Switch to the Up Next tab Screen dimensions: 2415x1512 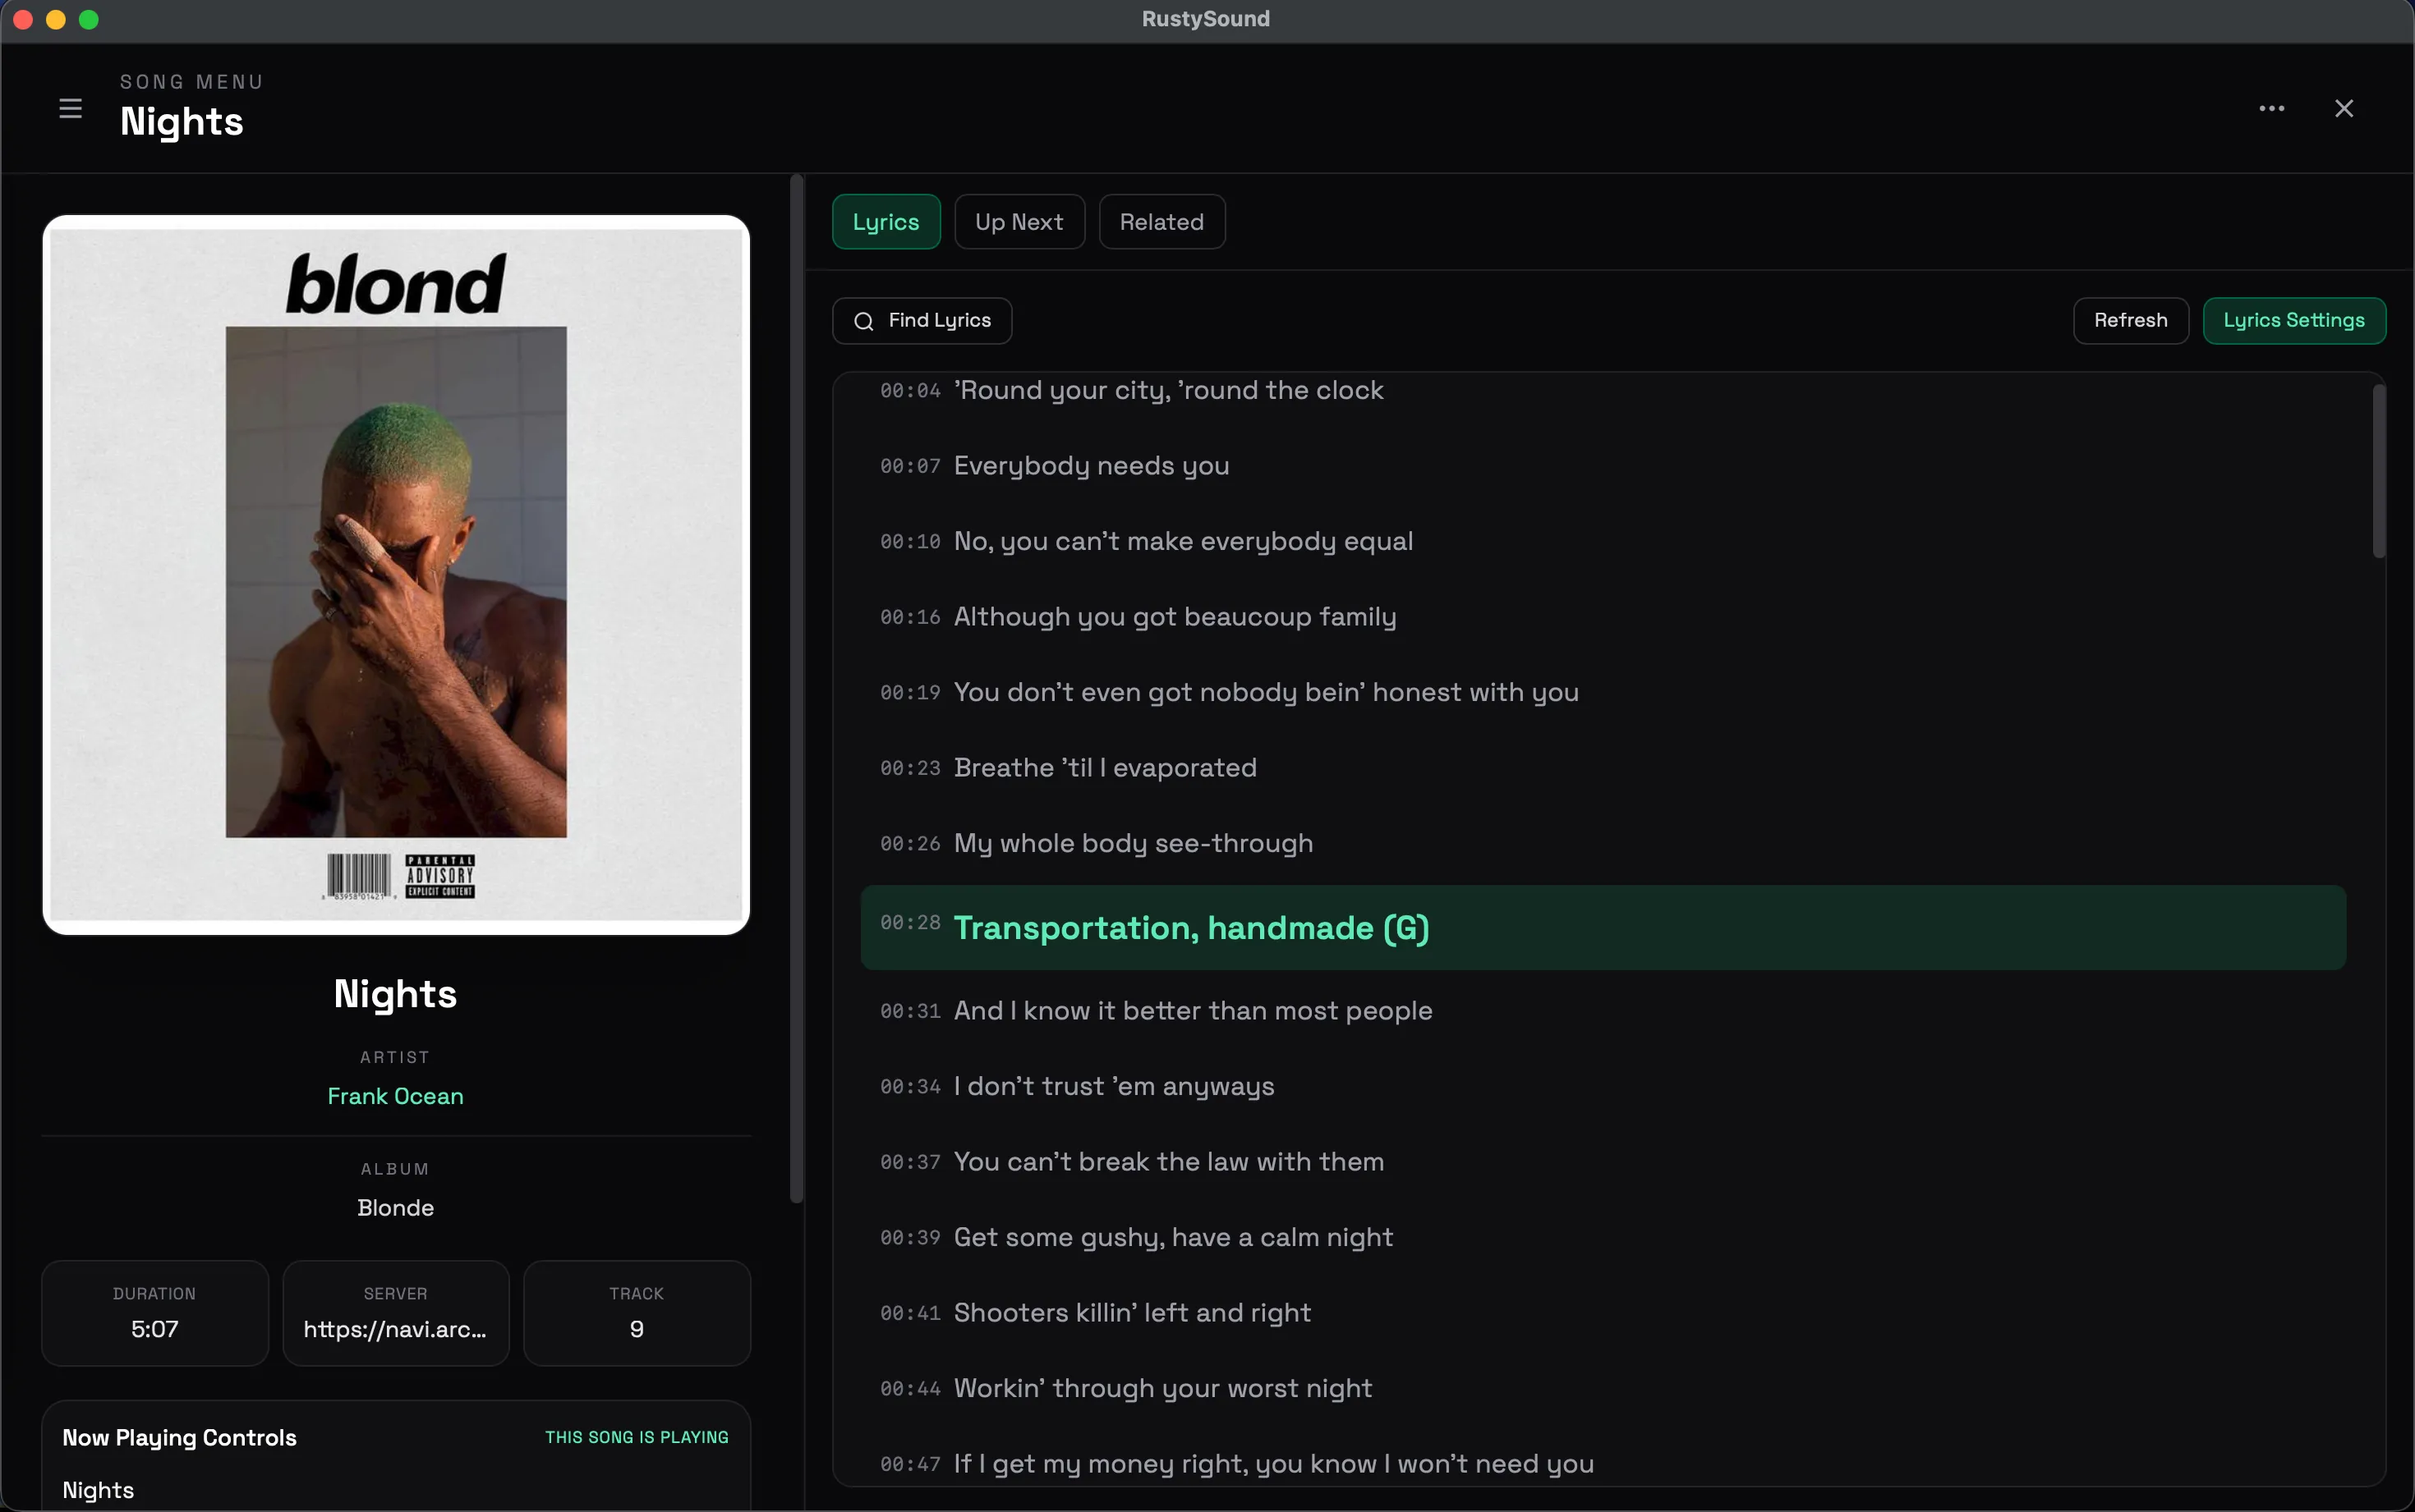click(1019, 221)
